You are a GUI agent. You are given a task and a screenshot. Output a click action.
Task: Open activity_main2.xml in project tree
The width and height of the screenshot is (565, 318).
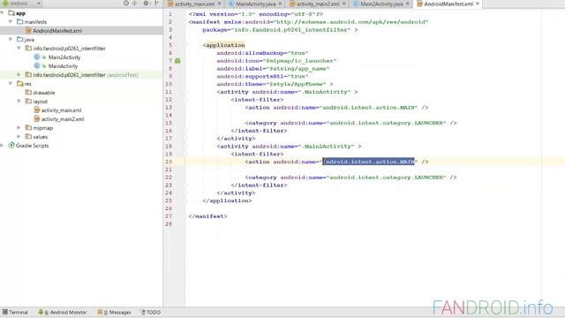(x=63, y=119)
